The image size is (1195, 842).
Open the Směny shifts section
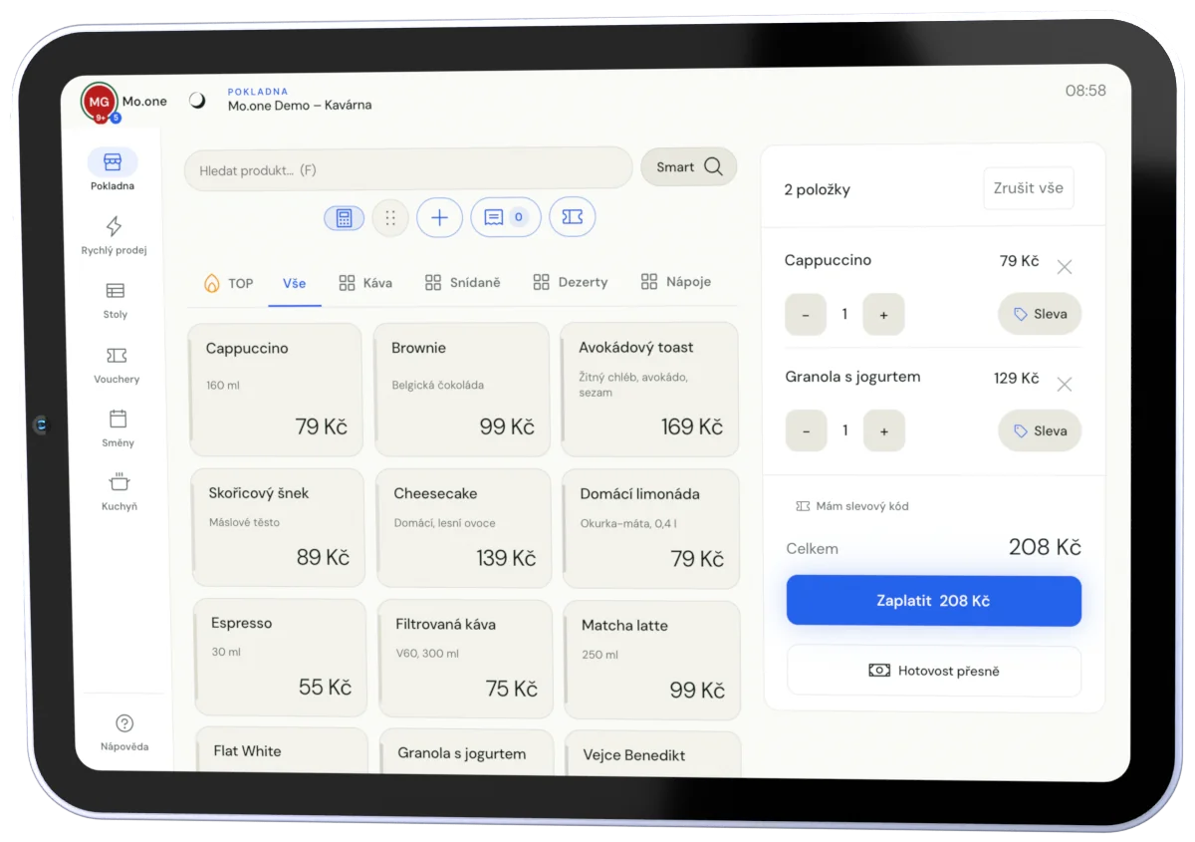point(118,428)
